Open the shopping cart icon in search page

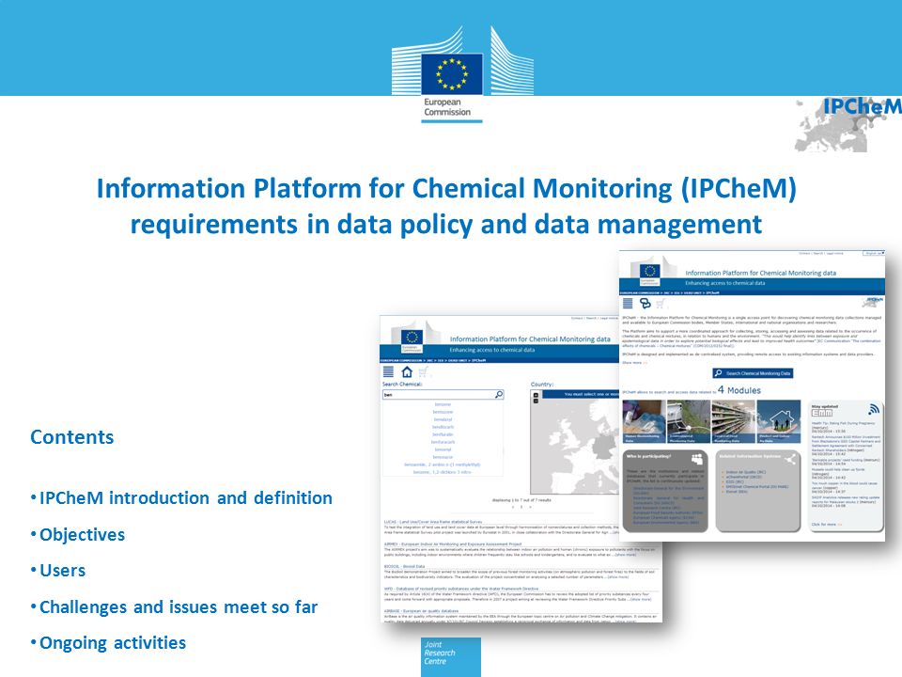coord(424,372)
